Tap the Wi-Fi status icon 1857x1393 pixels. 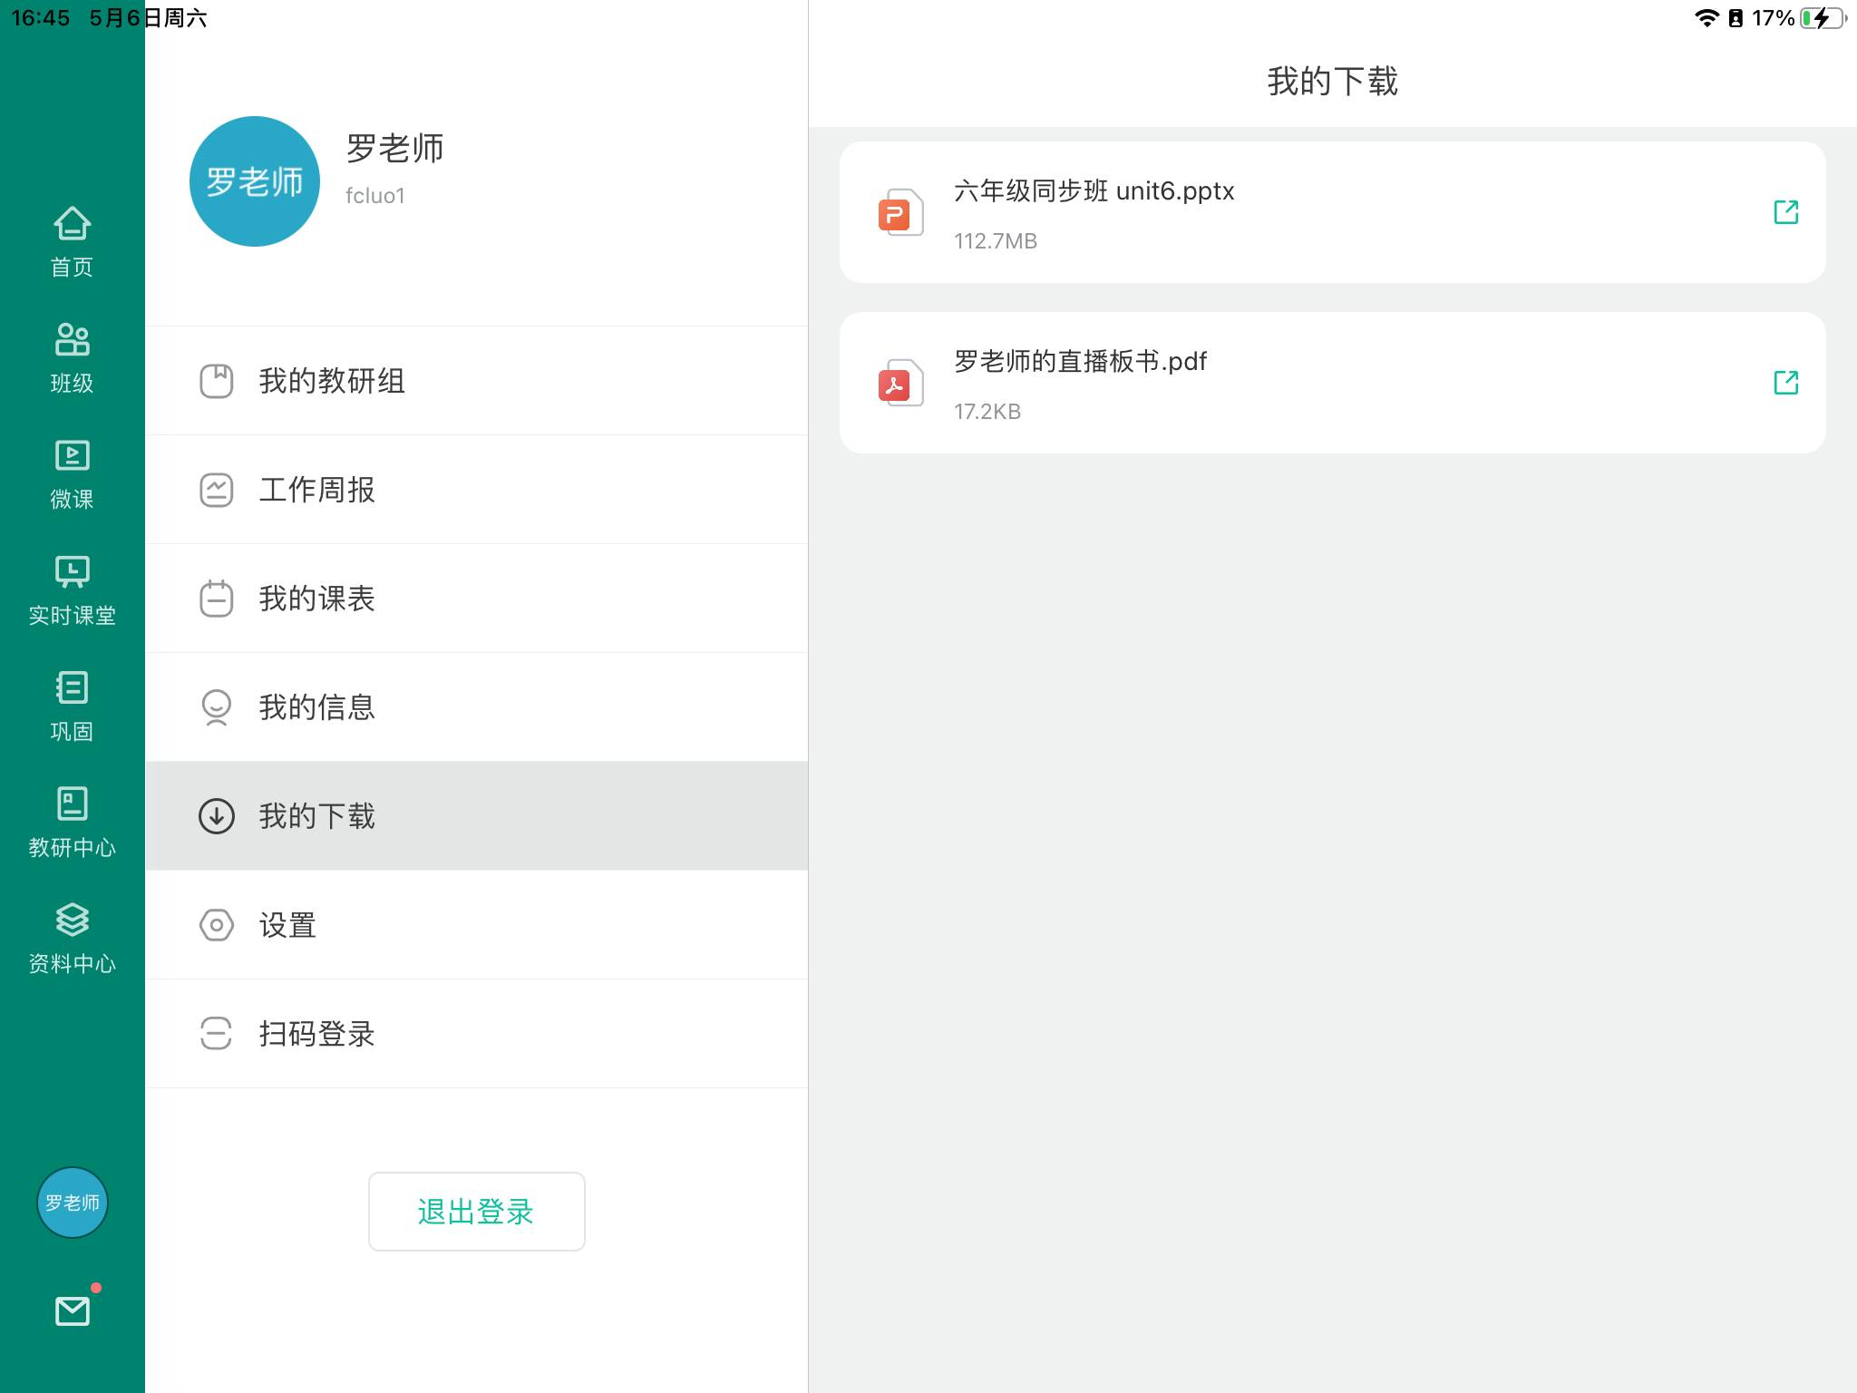coord(1707,18)
